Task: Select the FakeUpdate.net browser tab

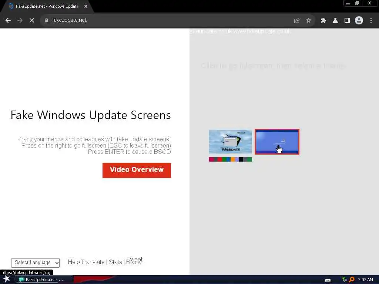Action: pyautogui.click(x=47, y=6)
